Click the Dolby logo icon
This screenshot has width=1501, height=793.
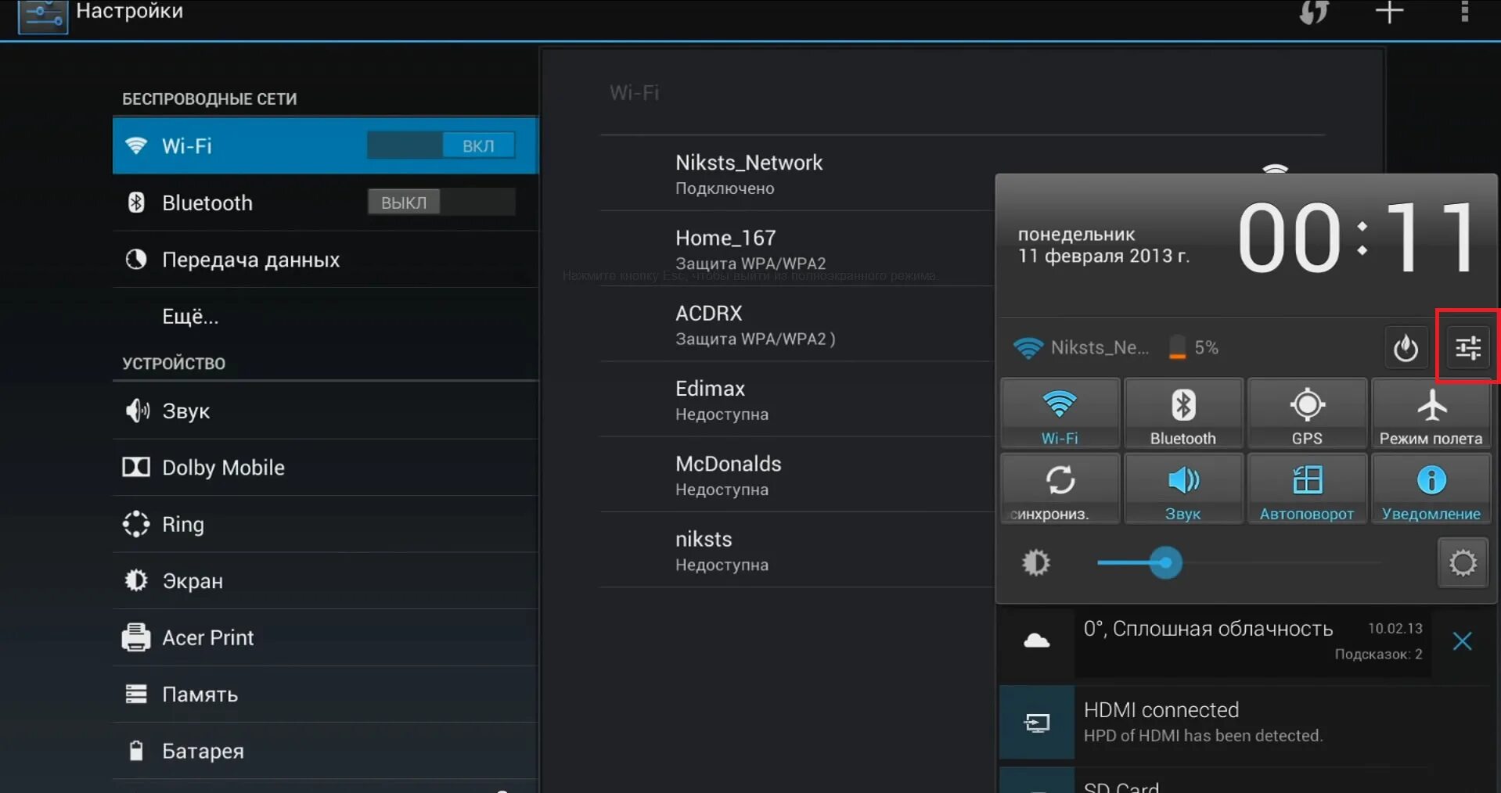point(136,467)
